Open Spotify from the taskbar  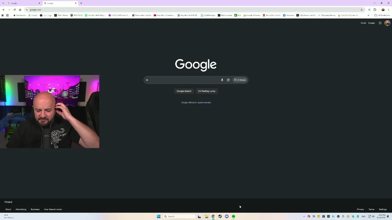[233, 216]
